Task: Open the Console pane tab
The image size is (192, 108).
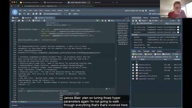Action: tap(14, 105)
